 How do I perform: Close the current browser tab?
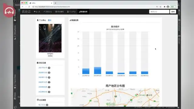pyautogui.click(x=52, y=3)
